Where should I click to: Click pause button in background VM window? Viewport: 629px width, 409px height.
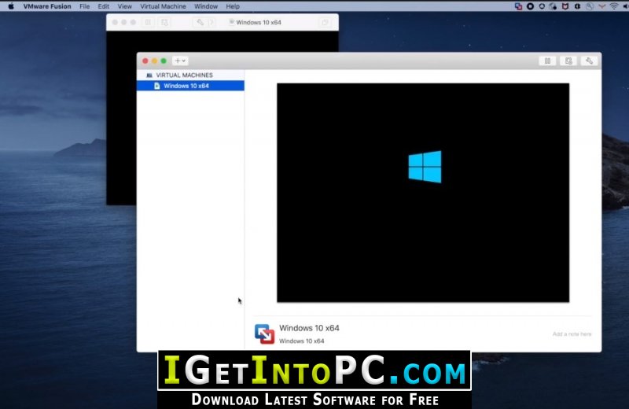pyautogui.click(x=148, y=23)
